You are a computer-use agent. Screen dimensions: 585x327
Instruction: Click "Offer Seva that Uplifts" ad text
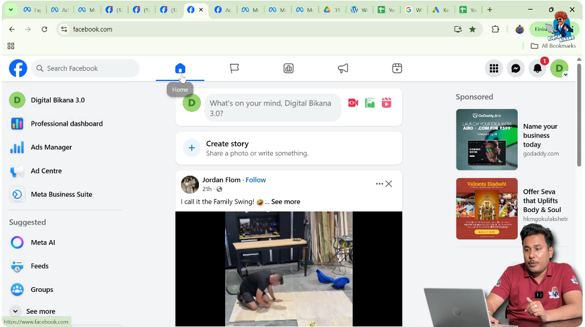tap(542, 201)
